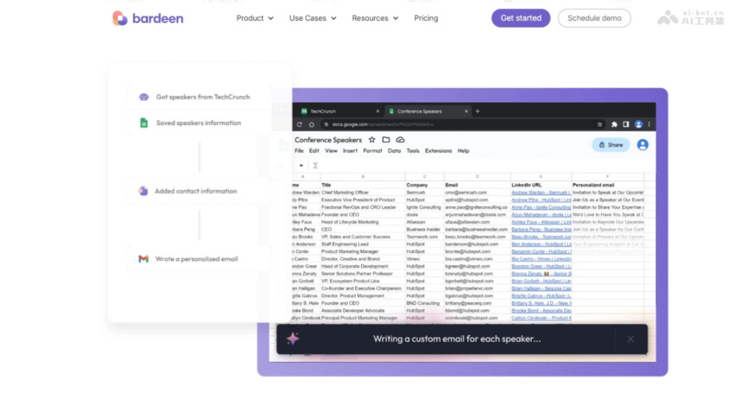Expand the Product dropdown in navigation
Screen dimensions: 744x418
coord(255,18)
